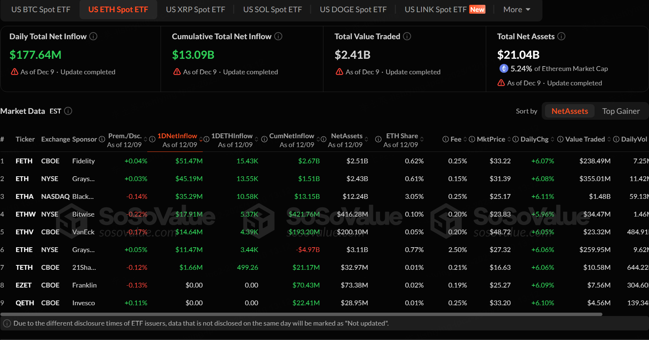Click the ETHE ticker
The height and width of the screenshot is (340, 649).
[x=24, y=250]
